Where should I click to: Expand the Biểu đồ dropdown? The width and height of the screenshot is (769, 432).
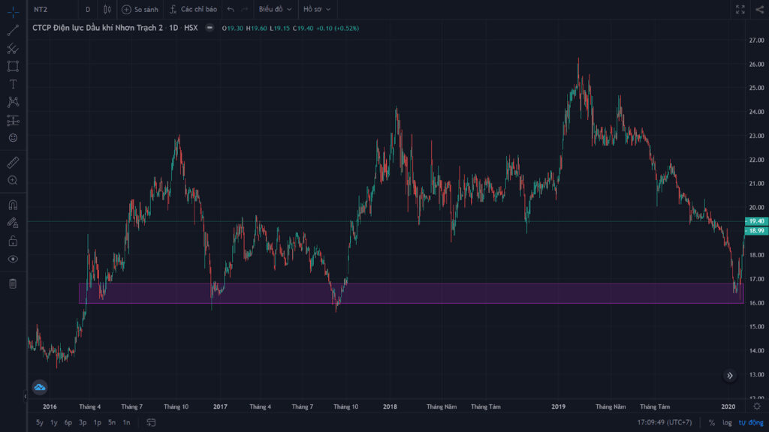(x=275, y=9)
